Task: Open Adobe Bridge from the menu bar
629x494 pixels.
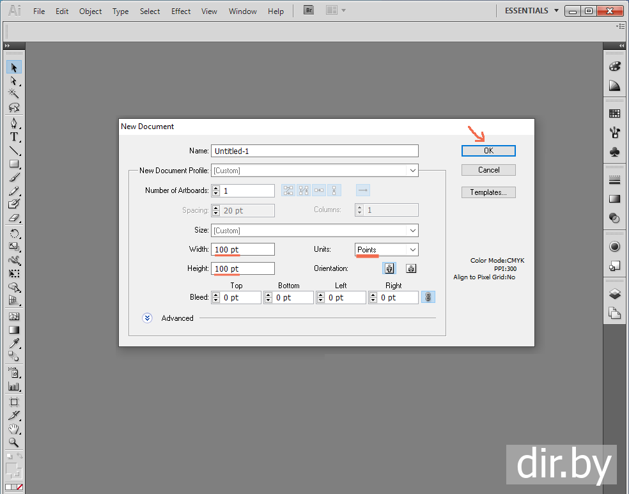Action: [x=309, y=11]
